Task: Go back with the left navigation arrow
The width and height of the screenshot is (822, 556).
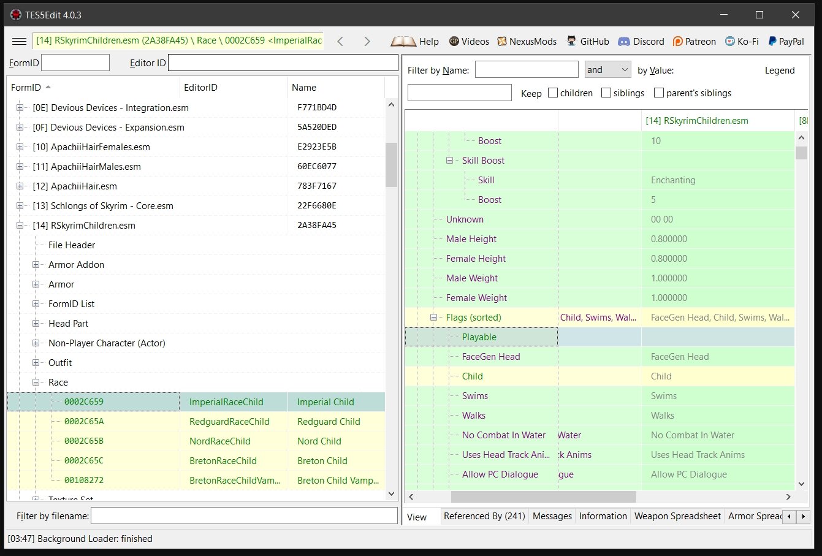Action: 340,41
